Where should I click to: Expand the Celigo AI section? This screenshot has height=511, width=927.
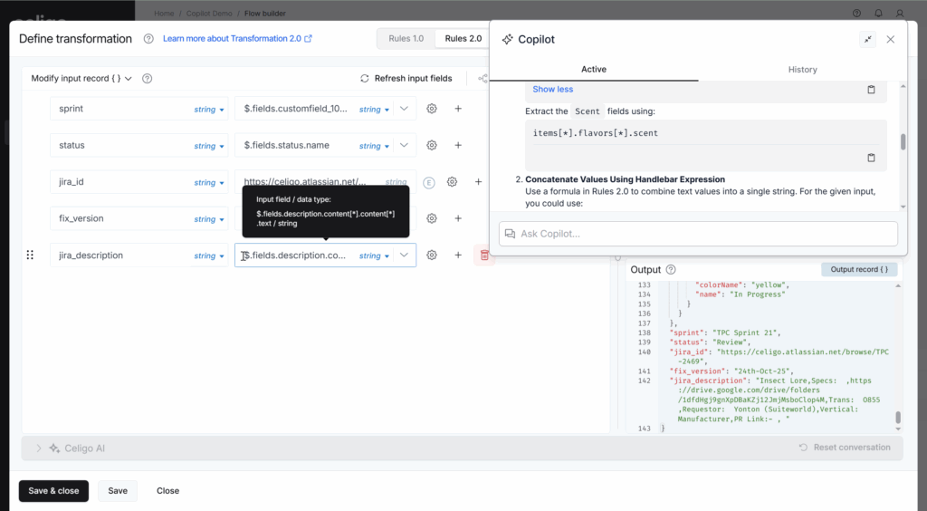(x=39, y=448)
